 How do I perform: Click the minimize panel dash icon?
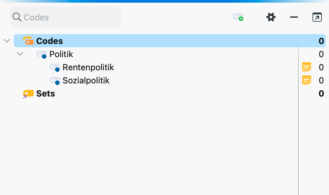coord(294,17)
